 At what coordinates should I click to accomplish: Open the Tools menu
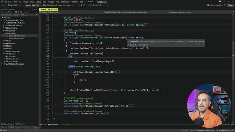pyautogui.click(x=58, y=2)
